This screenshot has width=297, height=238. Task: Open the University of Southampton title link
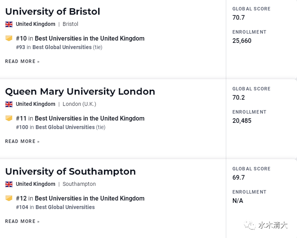point(70,172)
